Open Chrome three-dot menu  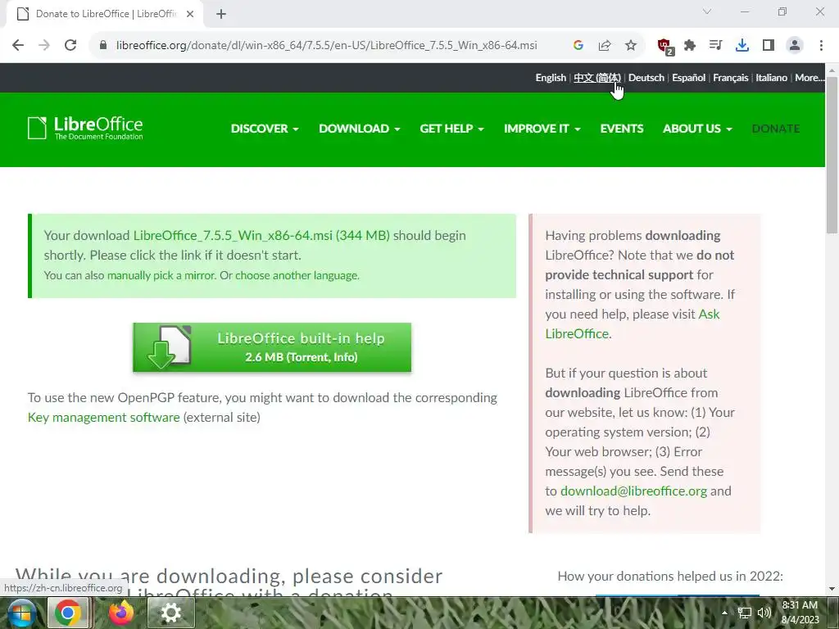click(821, 46)
